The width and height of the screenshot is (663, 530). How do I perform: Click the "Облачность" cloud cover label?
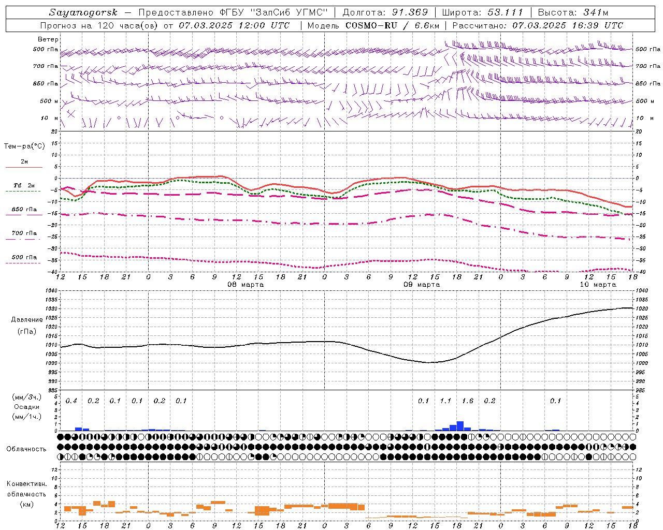click(26, 449)
